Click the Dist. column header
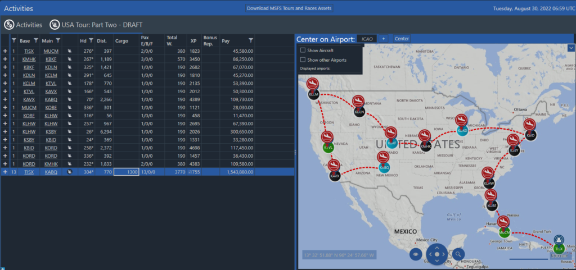Screen dimensions: 576x270 tap(102, 40)
